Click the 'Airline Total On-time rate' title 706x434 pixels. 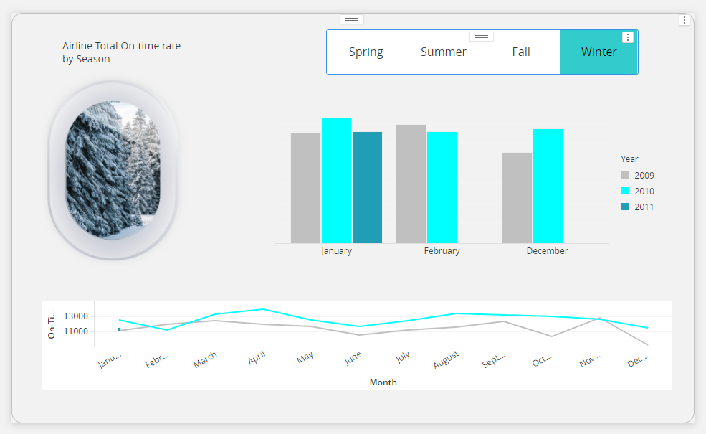121,52
